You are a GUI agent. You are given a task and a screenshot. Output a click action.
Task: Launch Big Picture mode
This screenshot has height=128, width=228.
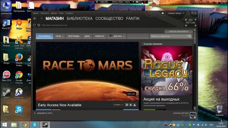[191, 22]
